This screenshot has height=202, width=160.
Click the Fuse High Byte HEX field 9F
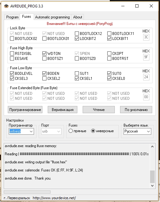click(x=146, y=57)
